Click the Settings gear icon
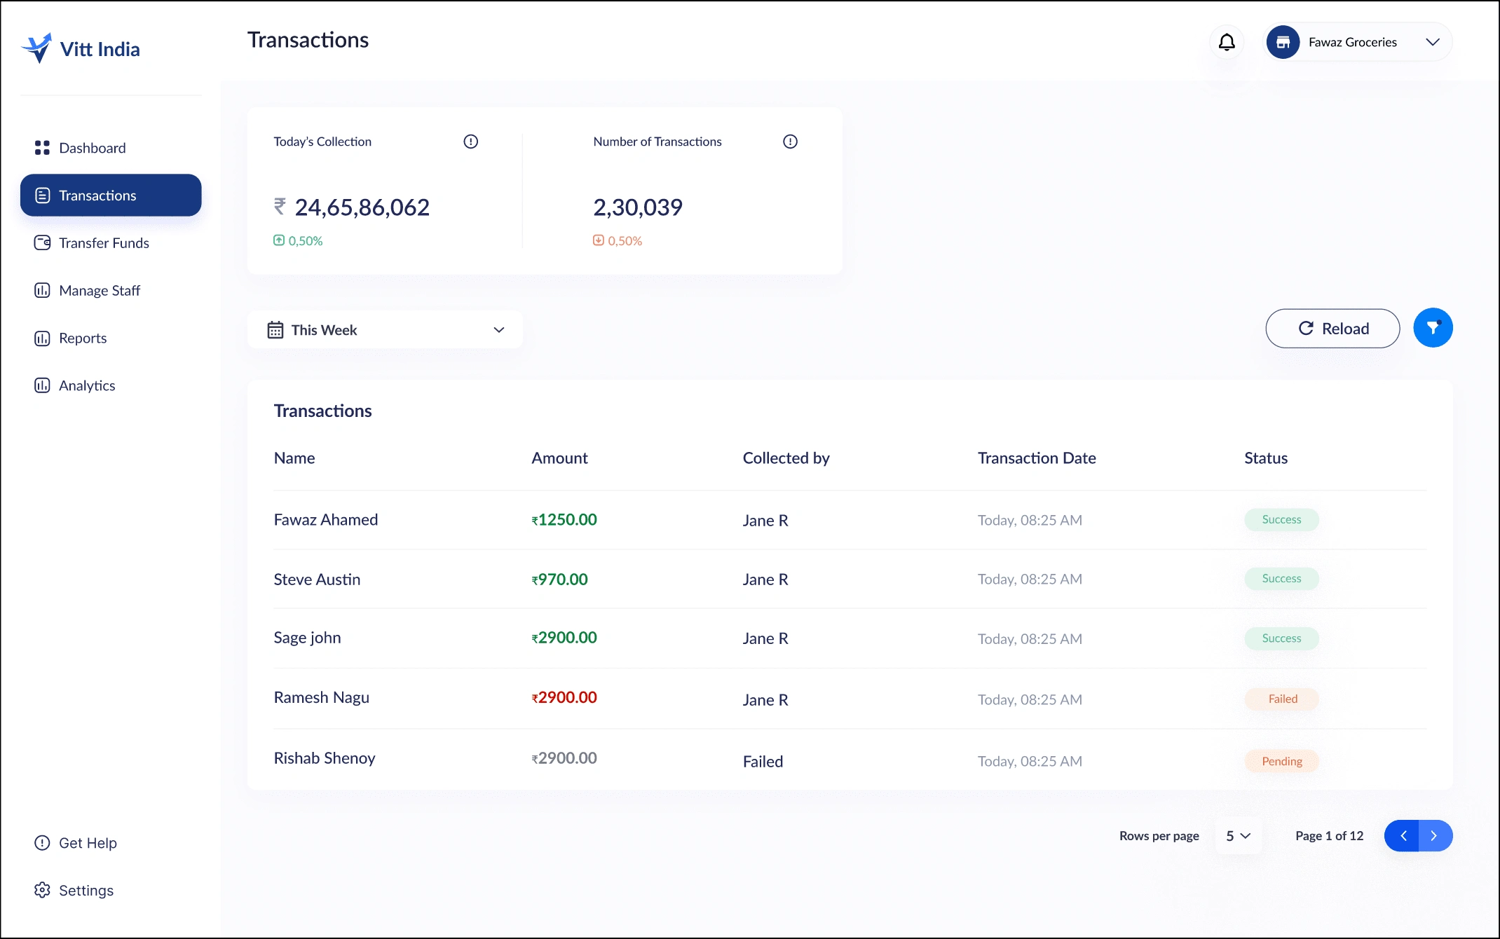The image size is (1500, 939). click(42, 890)
